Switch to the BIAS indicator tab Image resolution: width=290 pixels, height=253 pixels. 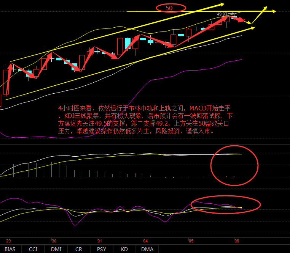point(10,249)
